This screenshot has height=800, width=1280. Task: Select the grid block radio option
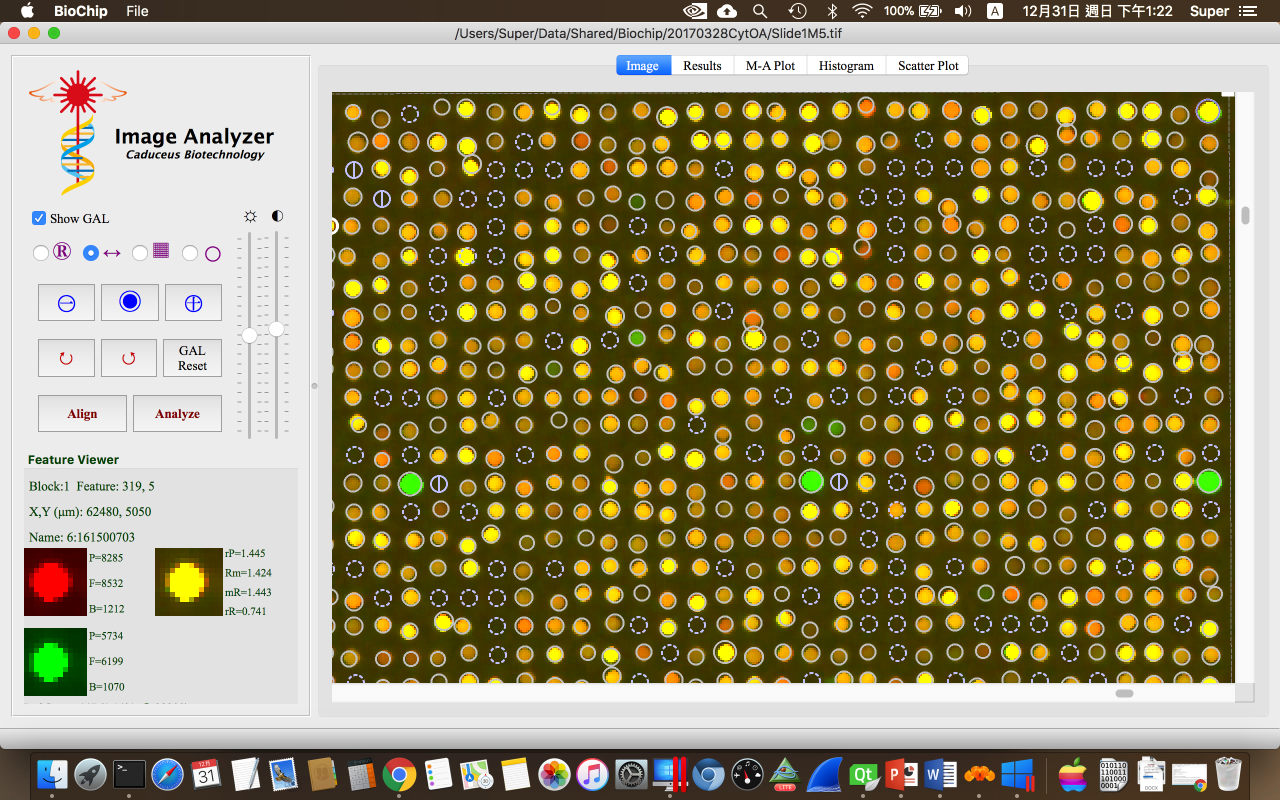tap(140, 253)
